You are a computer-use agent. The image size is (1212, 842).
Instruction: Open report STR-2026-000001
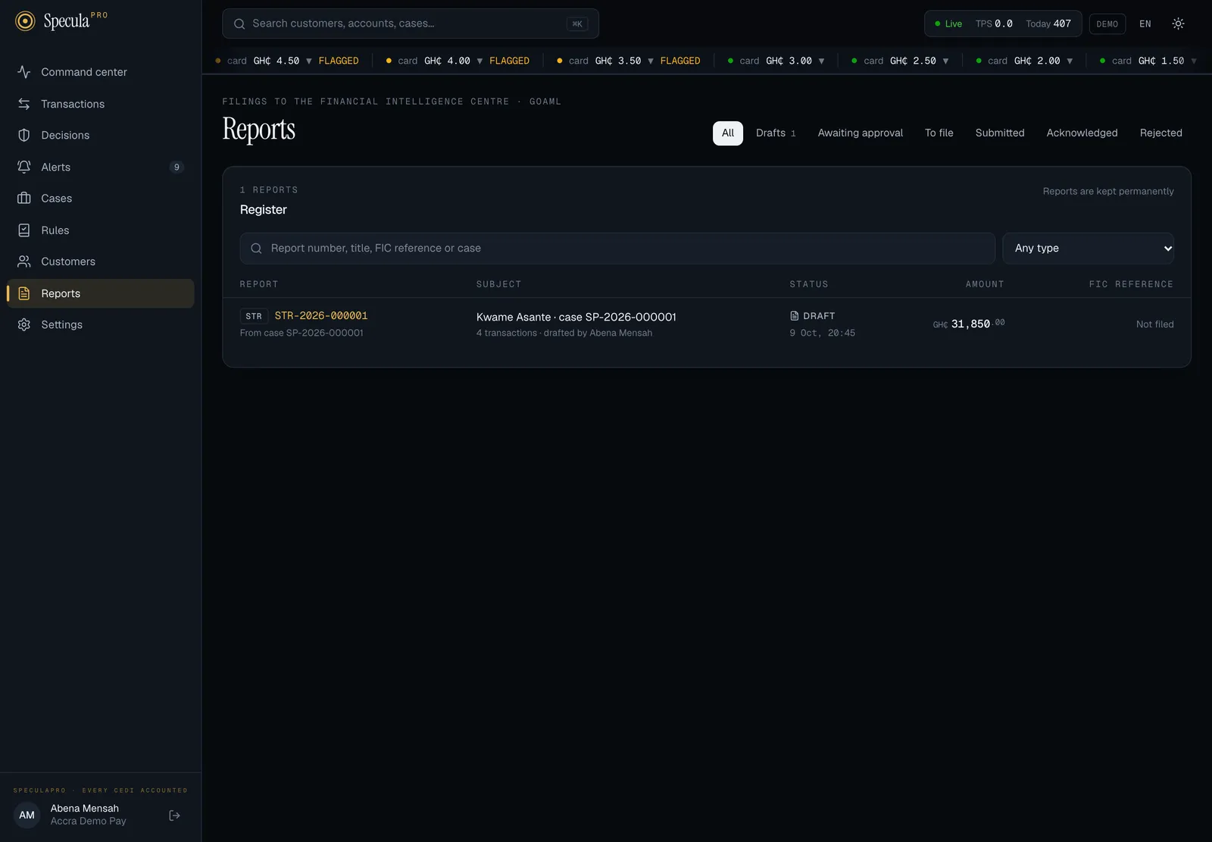320,316
